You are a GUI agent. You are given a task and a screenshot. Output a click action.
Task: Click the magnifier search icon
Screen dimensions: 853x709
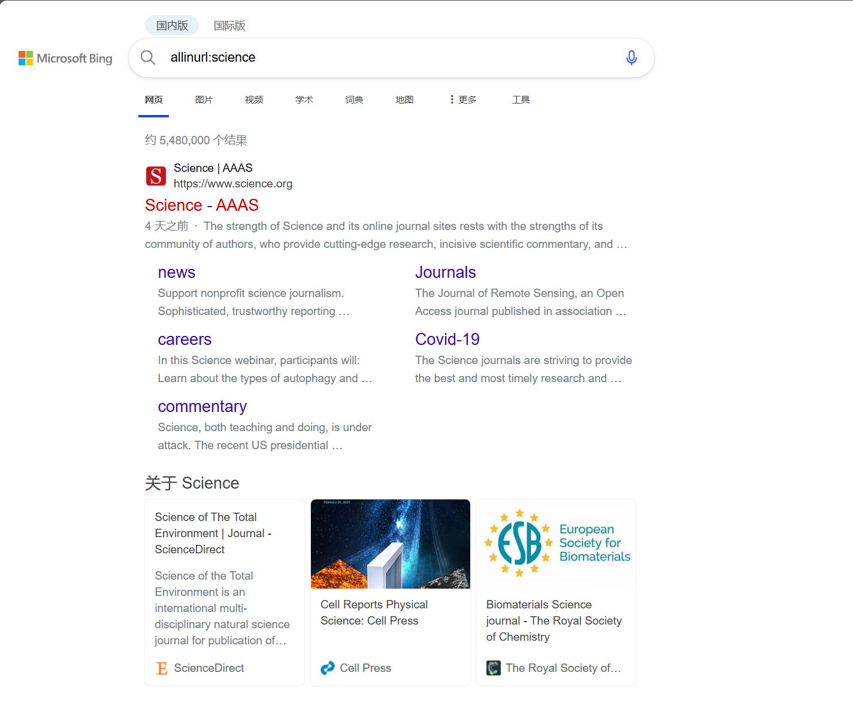pyautogui.click(x=148, y=57)
